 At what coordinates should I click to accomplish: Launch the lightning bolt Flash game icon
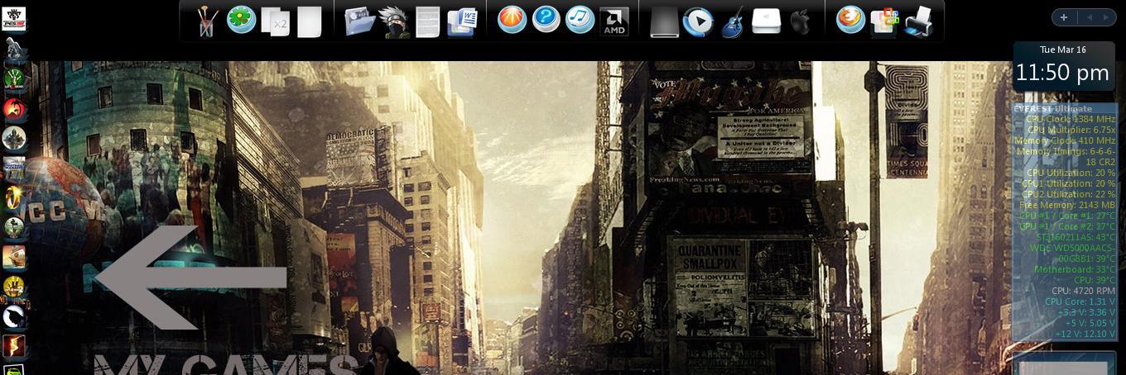[14, 346]
